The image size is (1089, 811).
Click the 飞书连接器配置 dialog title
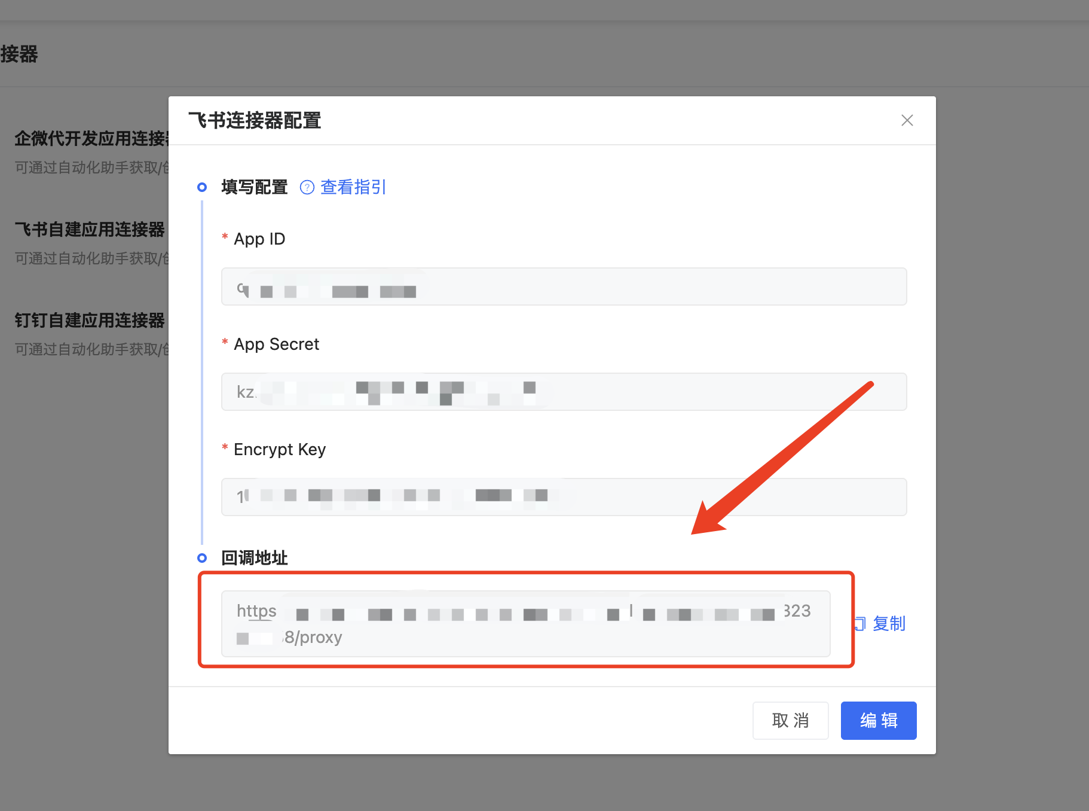(255, 120)
